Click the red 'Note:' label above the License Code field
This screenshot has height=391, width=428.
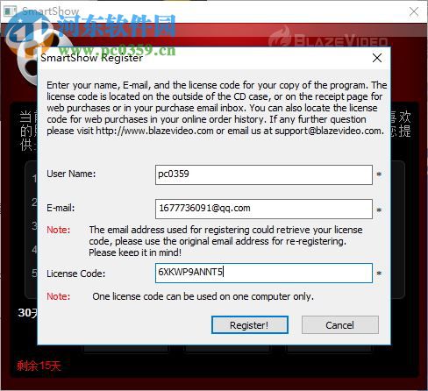point(59,230)
